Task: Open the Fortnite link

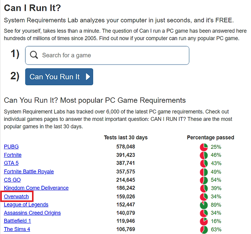Action: coord(13,155)
